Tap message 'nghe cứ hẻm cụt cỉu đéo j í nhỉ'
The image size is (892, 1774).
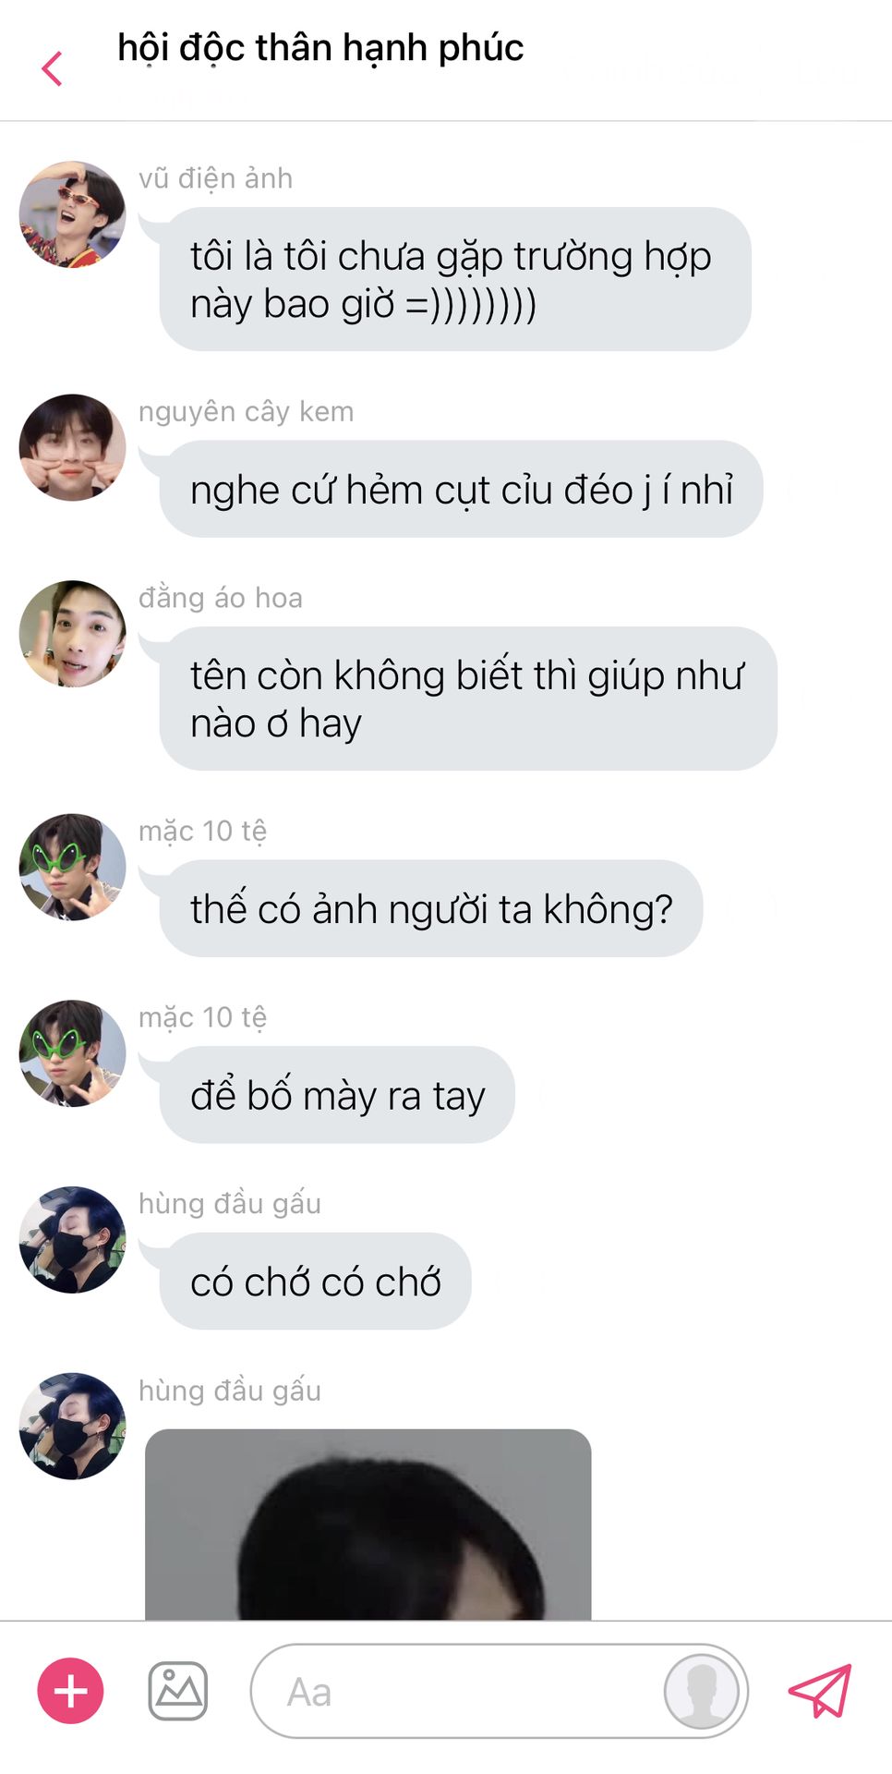pos(461,489)
